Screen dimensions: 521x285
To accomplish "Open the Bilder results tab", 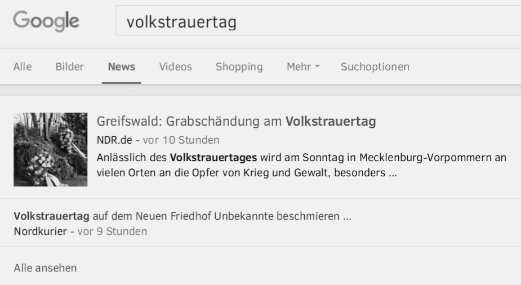I will tap(69, 67).
